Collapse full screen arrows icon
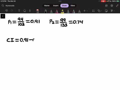Screen dimensions: 120x90 117,5
